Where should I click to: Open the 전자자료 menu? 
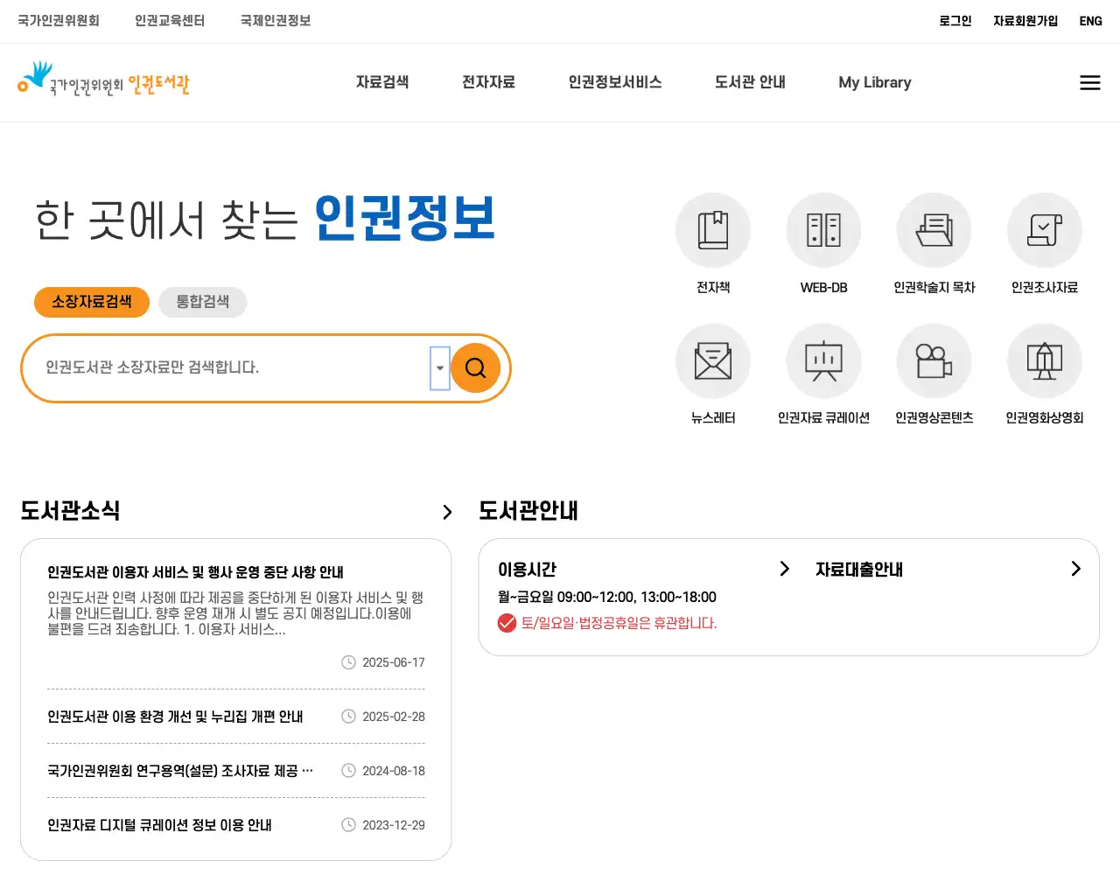click(488, 82)
